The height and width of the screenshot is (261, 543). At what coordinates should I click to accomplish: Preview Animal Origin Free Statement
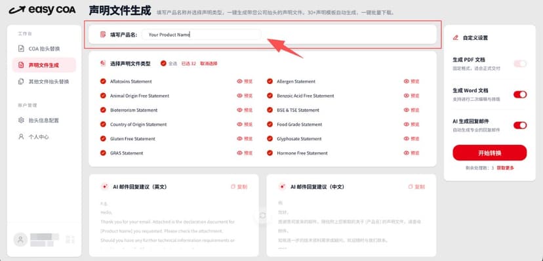tap(245, 96)
